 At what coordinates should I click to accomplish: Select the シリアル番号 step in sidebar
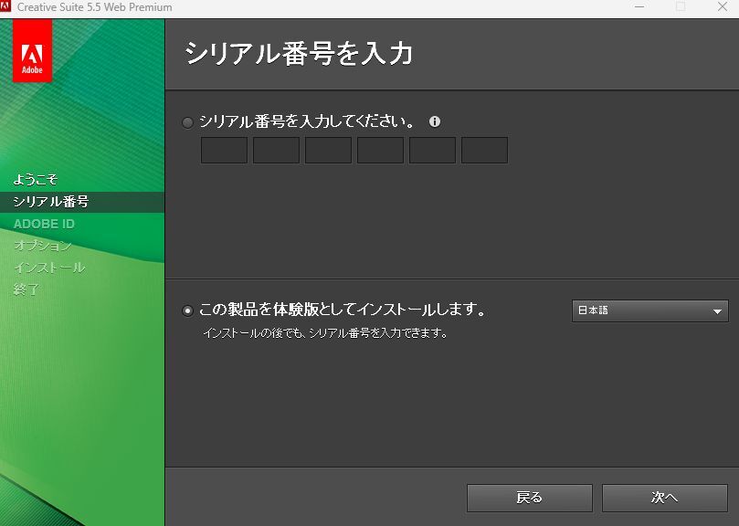pyautogui.click(x=50, y=202)
